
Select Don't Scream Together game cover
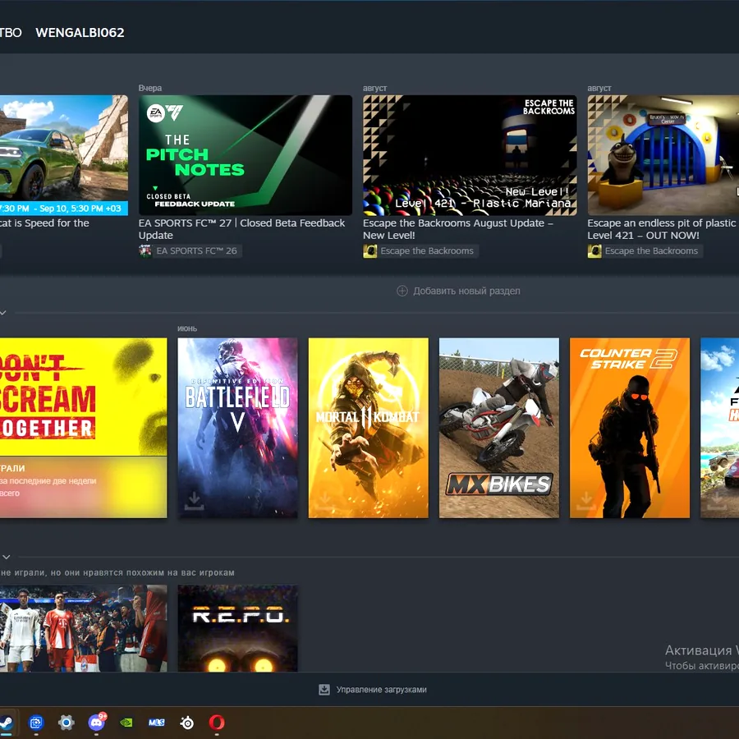tap(84, 428)
